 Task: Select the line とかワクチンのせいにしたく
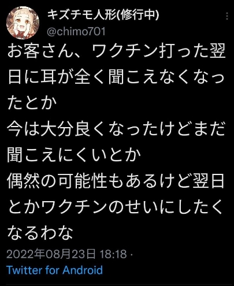coord(116,207)
